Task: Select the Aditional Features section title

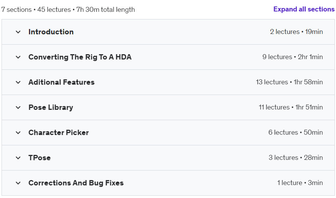Action: [61, 82]
